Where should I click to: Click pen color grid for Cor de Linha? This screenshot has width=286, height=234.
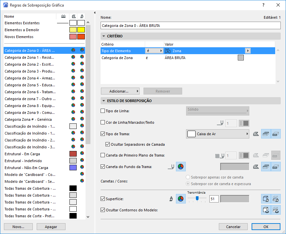[244, 123]
